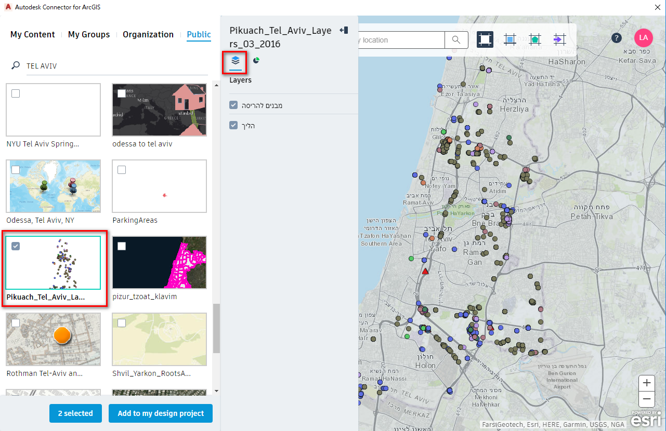Select the arrow range selection tool

point(559,39)
